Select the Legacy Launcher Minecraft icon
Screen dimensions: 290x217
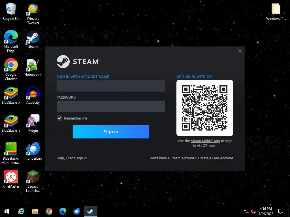(x=33, y=181)
